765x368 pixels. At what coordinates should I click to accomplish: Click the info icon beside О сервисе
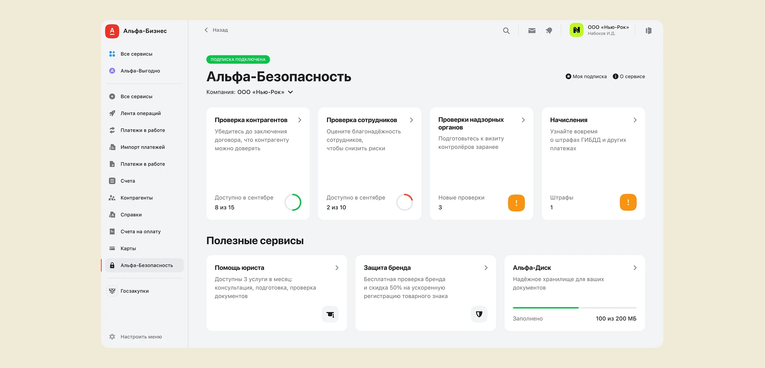pos(615,77)
